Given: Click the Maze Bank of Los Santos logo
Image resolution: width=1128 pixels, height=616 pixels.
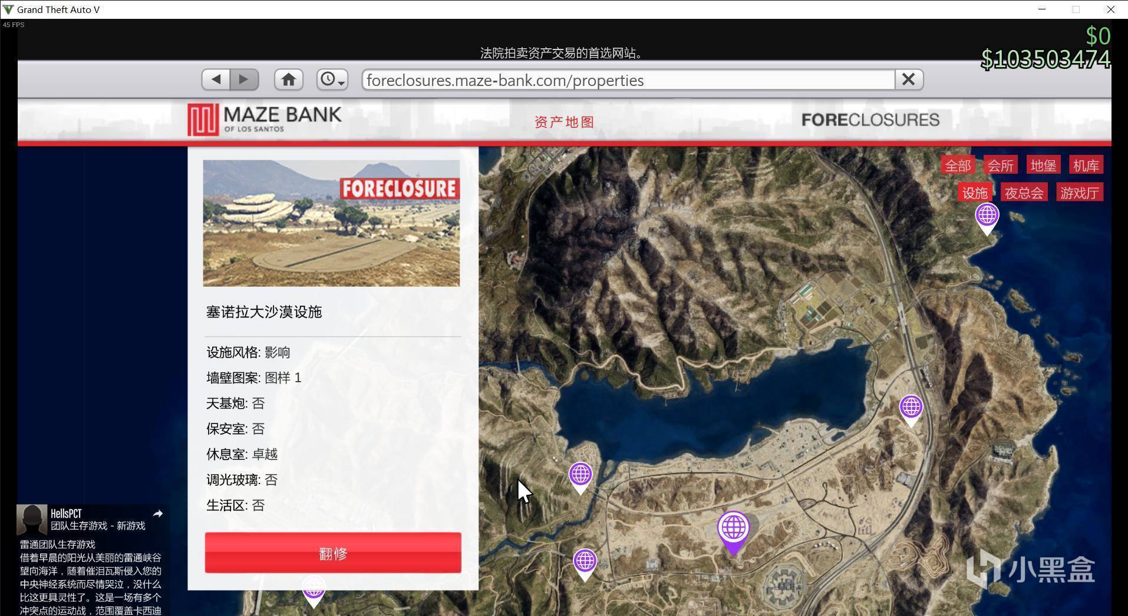Looking at the screenshot, I should coord(265,120).
